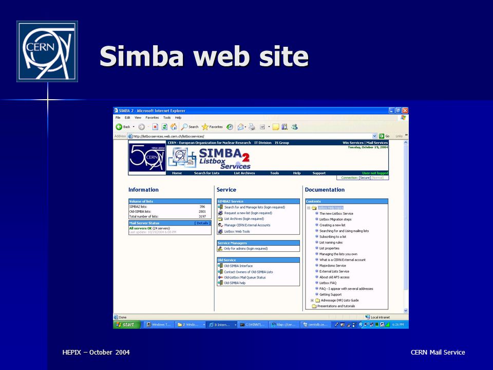493x370 pixels.
Task: Stop page loading with red X icon
Action: click(155, 127)
